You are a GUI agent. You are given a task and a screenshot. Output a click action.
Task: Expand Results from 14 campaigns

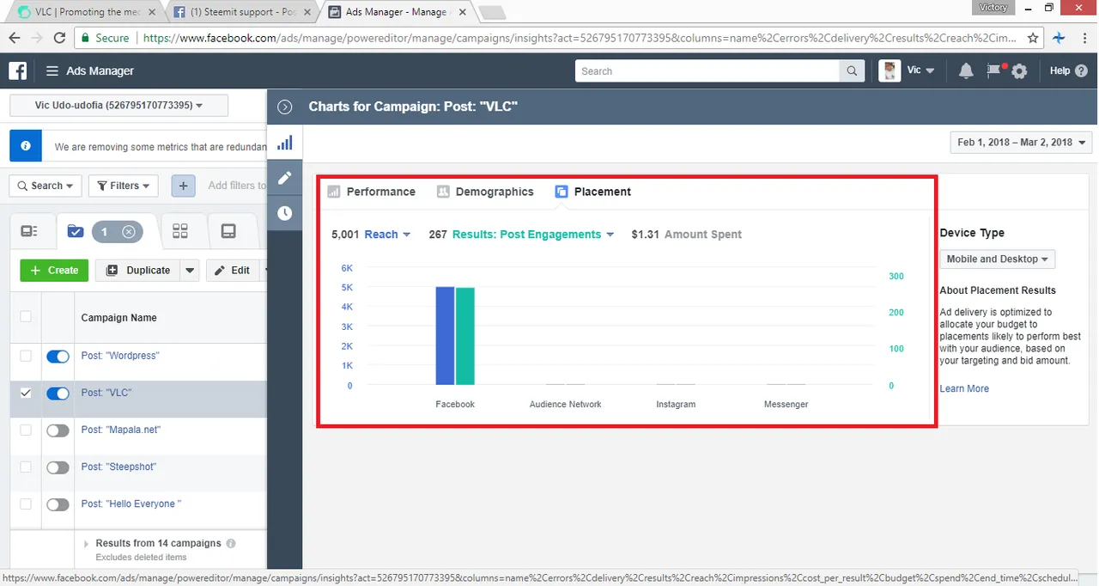pyautogui.click(x=86, y=544)
